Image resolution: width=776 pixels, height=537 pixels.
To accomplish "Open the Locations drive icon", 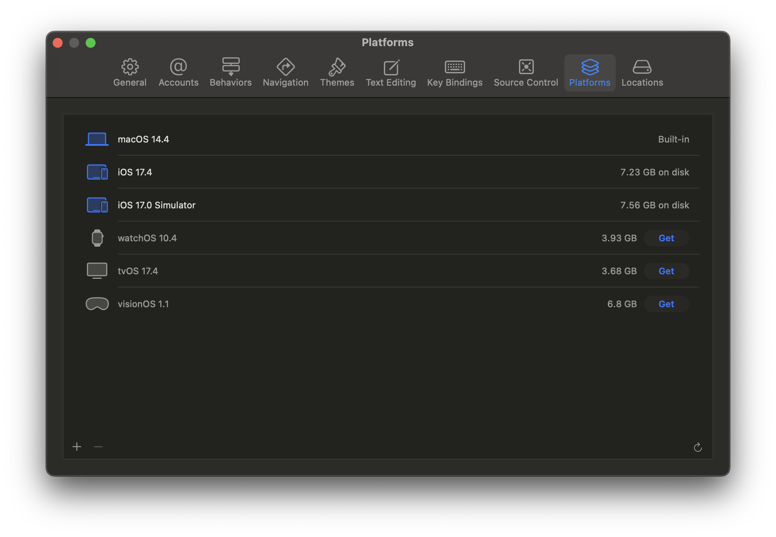I will [642, 67].
